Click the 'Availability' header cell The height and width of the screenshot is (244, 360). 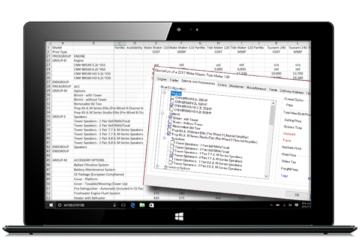point(134,47)
